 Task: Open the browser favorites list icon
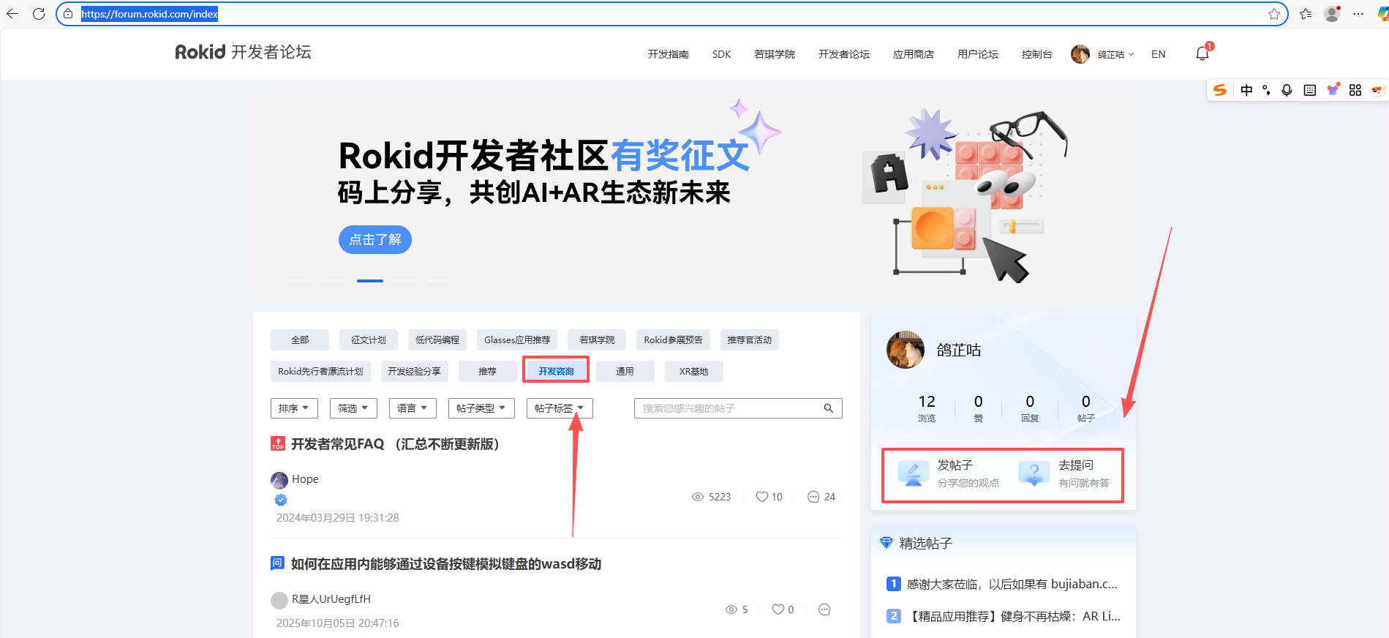pos(1306,14)
